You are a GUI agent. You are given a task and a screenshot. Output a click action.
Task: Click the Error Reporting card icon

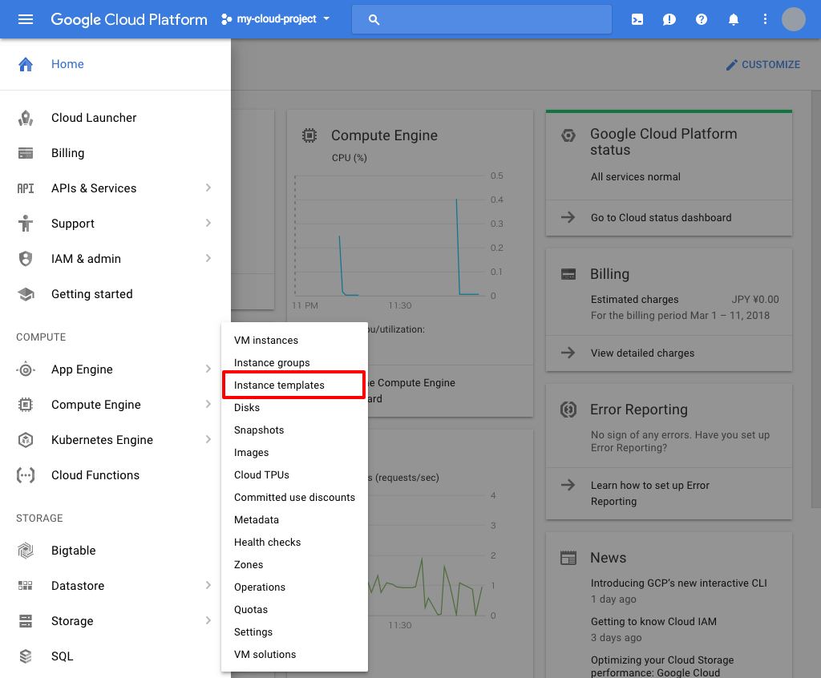coord(568,410)
